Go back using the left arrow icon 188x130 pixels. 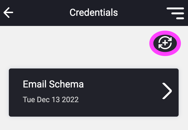(x=8, y=13)
